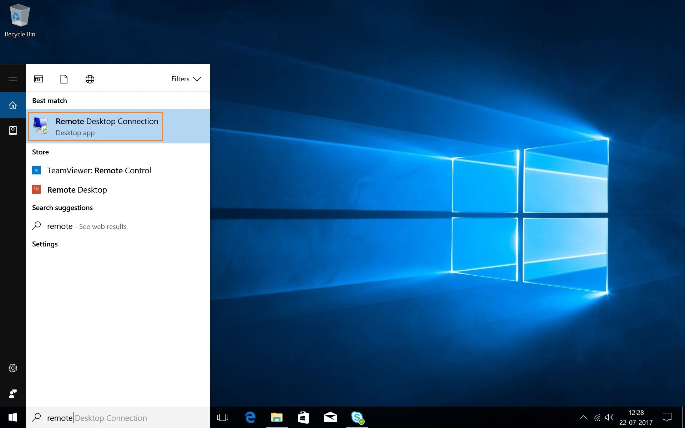The image size is (685, 428).
Task: Open TeamViewer: Remote Control store result
Action: [x=99, y=170]
